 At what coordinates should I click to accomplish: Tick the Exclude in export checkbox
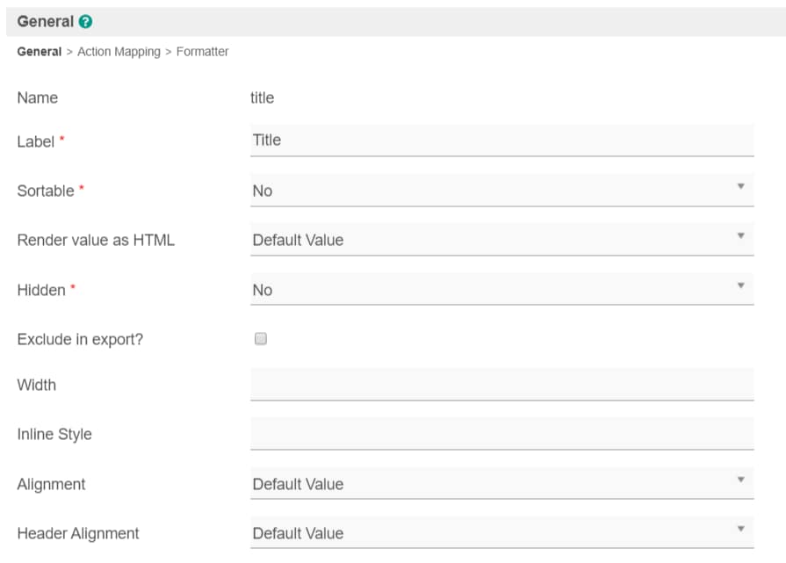pyautogui.click(x=260, y=339)
